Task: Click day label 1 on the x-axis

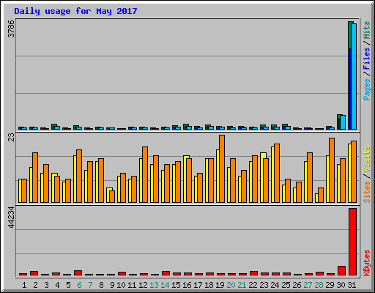Action: (24, 285)
